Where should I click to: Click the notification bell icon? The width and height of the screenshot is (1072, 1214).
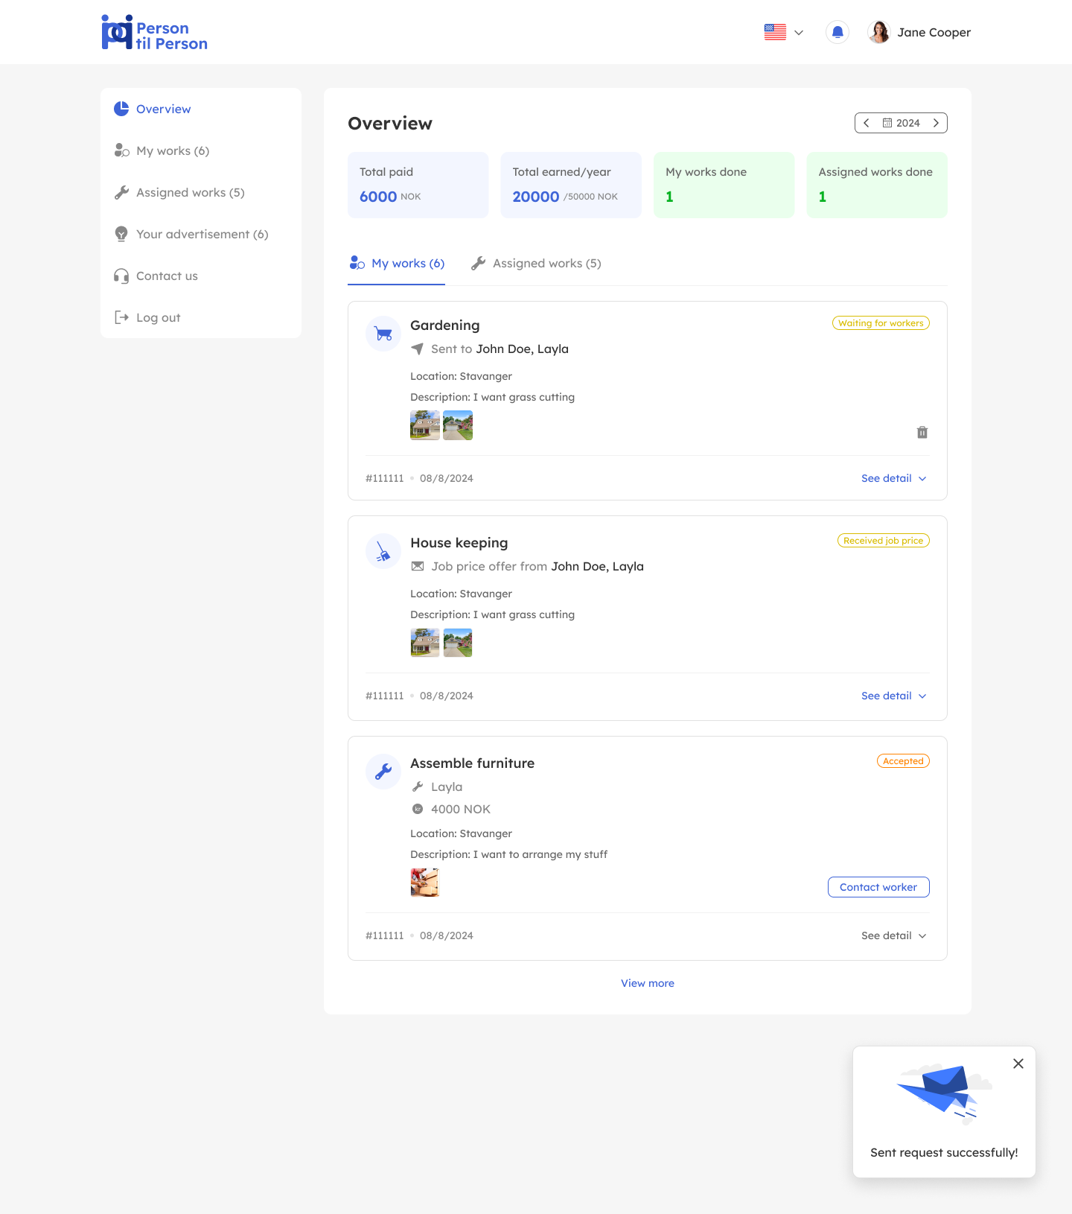click(x=837, y=32)
